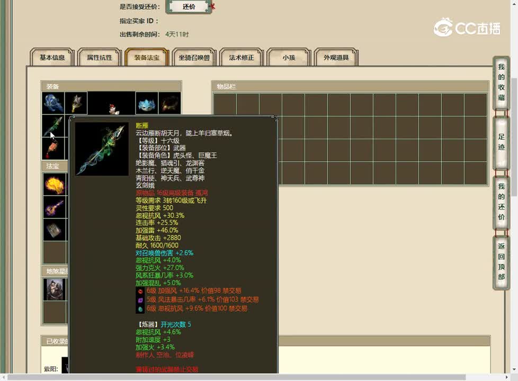Open the 属性抗性 tab

point(99,58)
